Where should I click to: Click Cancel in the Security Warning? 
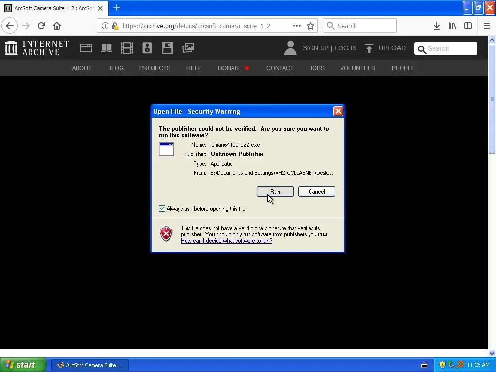(317, 192)
